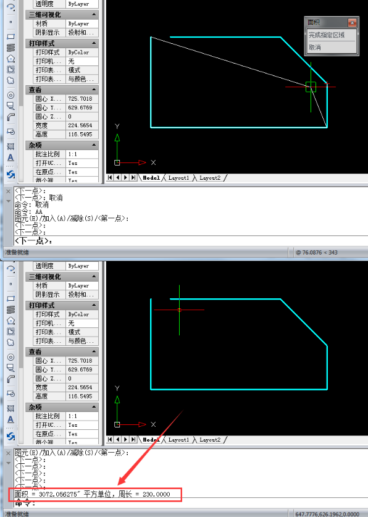Select the Point tool in upper toolbar

[11, 22]
